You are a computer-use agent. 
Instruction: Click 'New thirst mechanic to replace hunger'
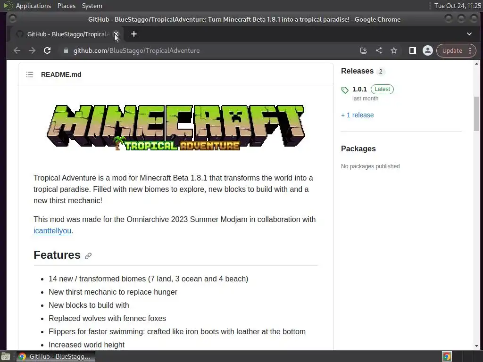pyautogui.click(x=113, y=292)
